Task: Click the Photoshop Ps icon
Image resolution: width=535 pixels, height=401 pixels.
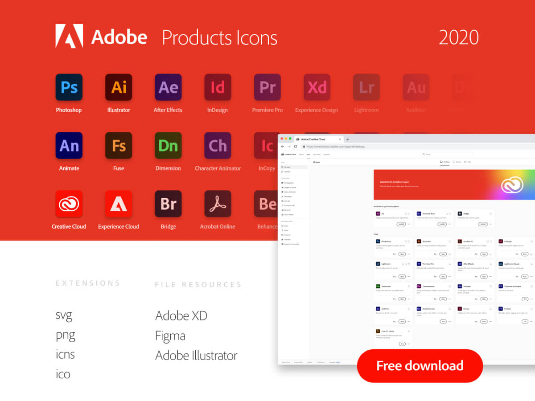Action: pyautogui.click(x=69, y=87)
